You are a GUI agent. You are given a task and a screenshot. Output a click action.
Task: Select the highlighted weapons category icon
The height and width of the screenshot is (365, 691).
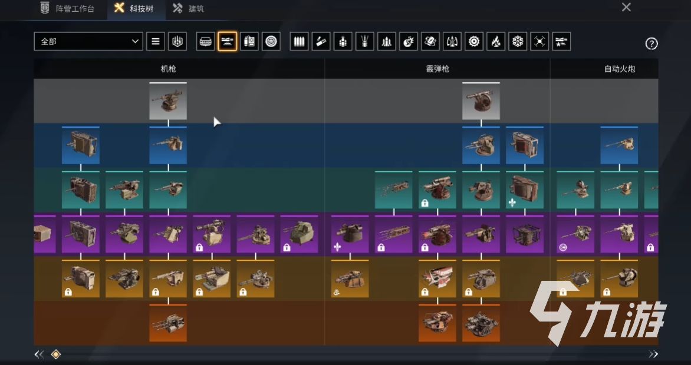pyautogui.click(x=228, y=41)
